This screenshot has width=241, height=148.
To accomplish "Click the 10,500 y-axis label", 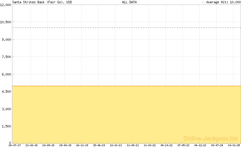I will [6, 22].
